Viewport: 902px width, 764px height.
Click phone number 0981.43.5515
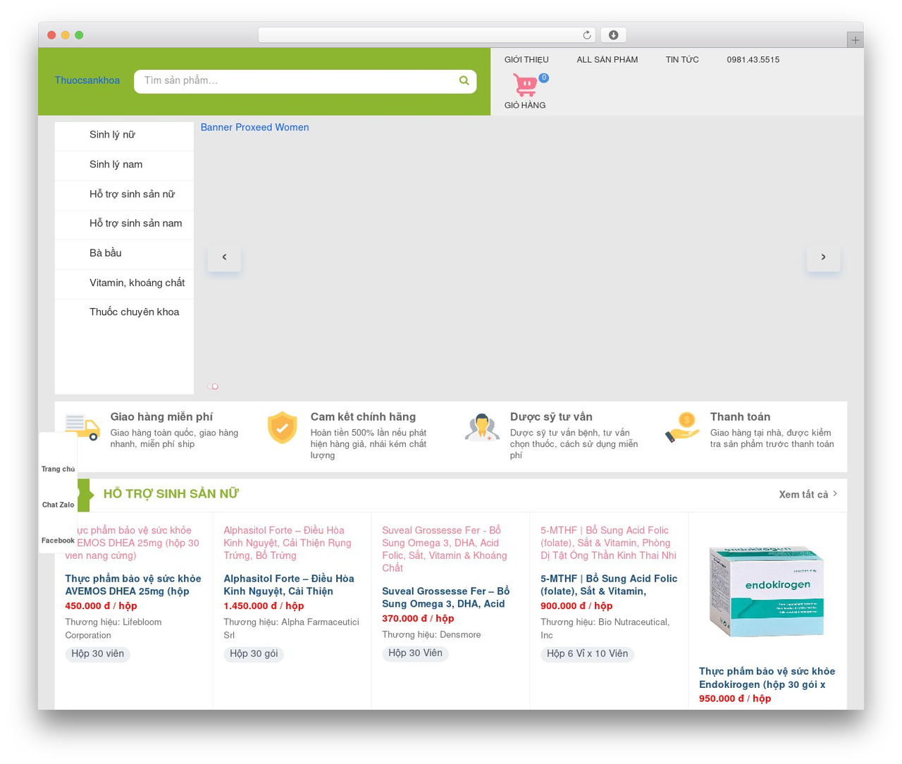[x=753, y=60]
